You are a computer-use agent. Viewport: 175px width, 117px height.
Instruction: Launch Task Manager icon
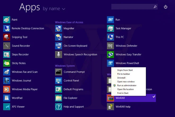point(111,28)
